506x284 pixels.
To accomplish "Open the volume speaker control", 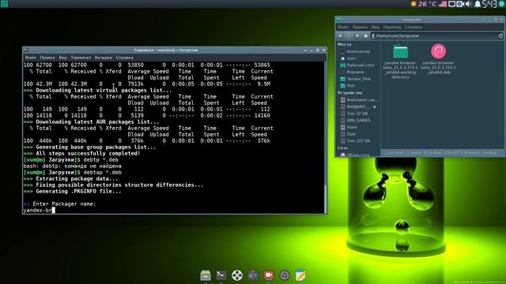I will tap(469, 4).
